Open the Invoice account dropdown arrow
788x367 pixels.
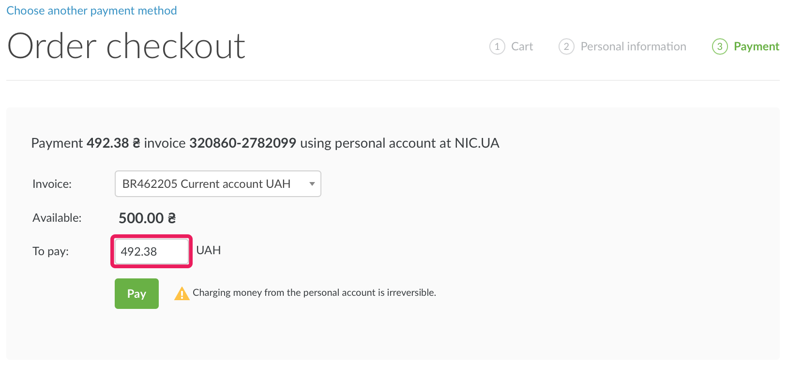[312, 184]
